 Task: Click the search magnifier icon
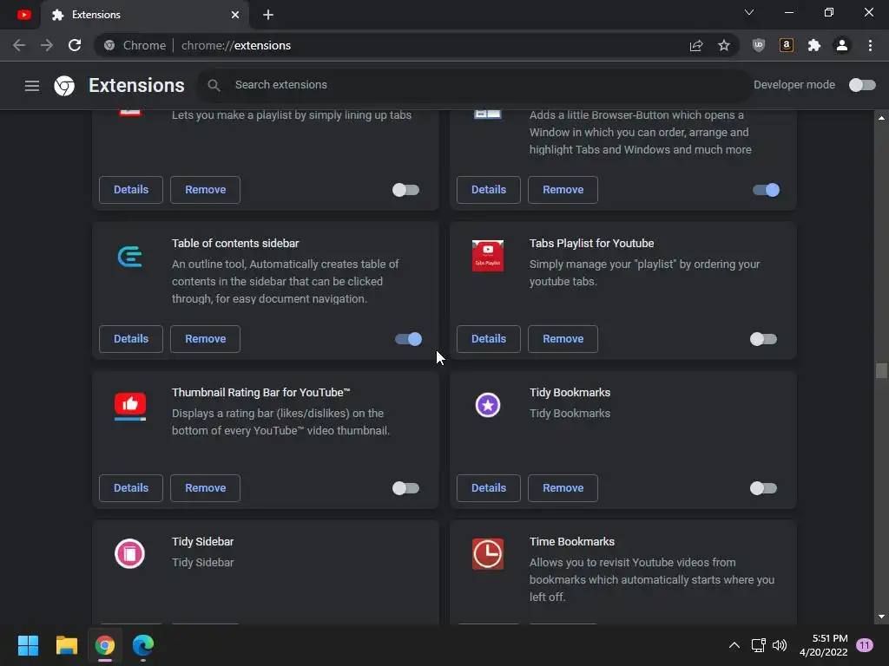click(214, 85)
